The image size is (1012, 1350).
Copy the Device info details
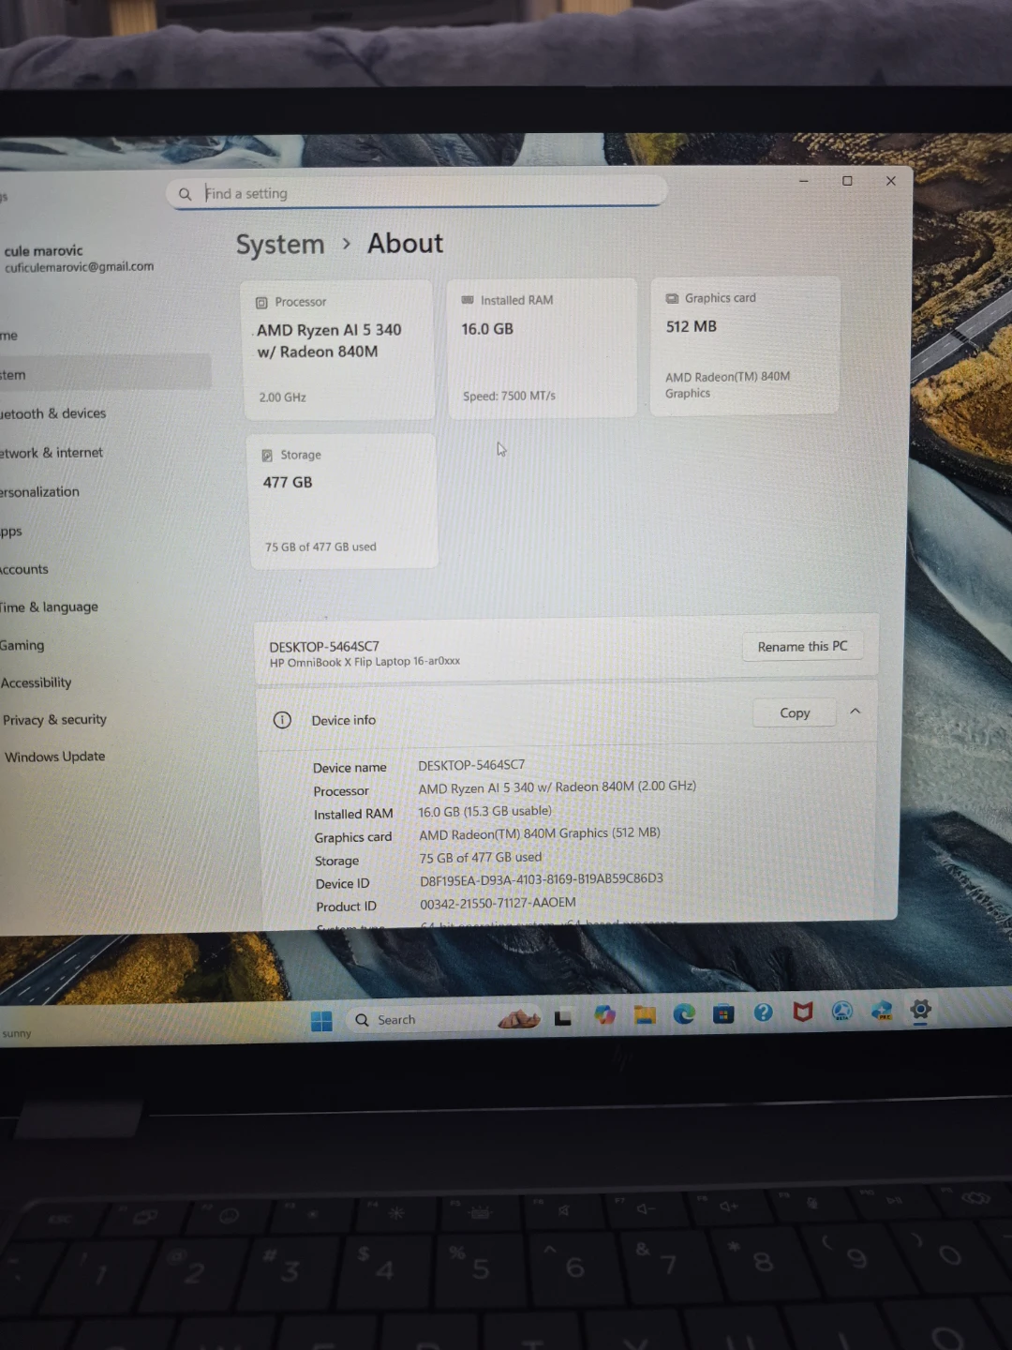click(795, 712)
